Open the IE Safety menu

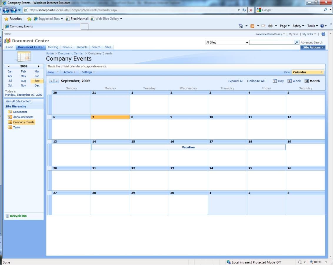tap(298, 26)
